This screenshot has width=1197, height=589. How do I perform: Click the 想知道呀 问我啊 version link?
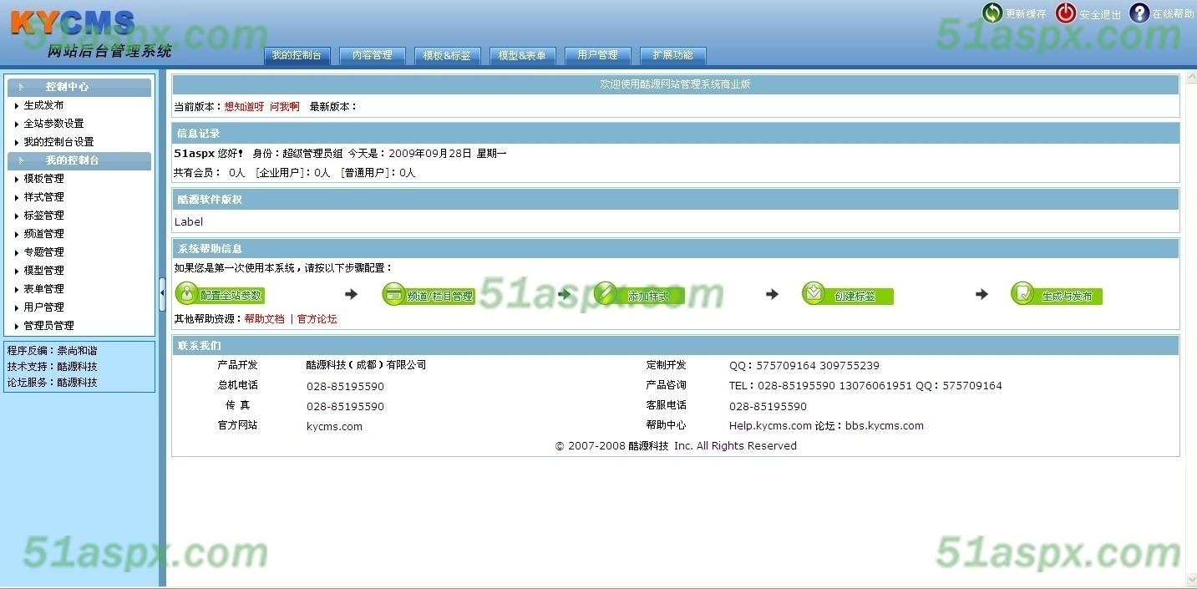261,107
